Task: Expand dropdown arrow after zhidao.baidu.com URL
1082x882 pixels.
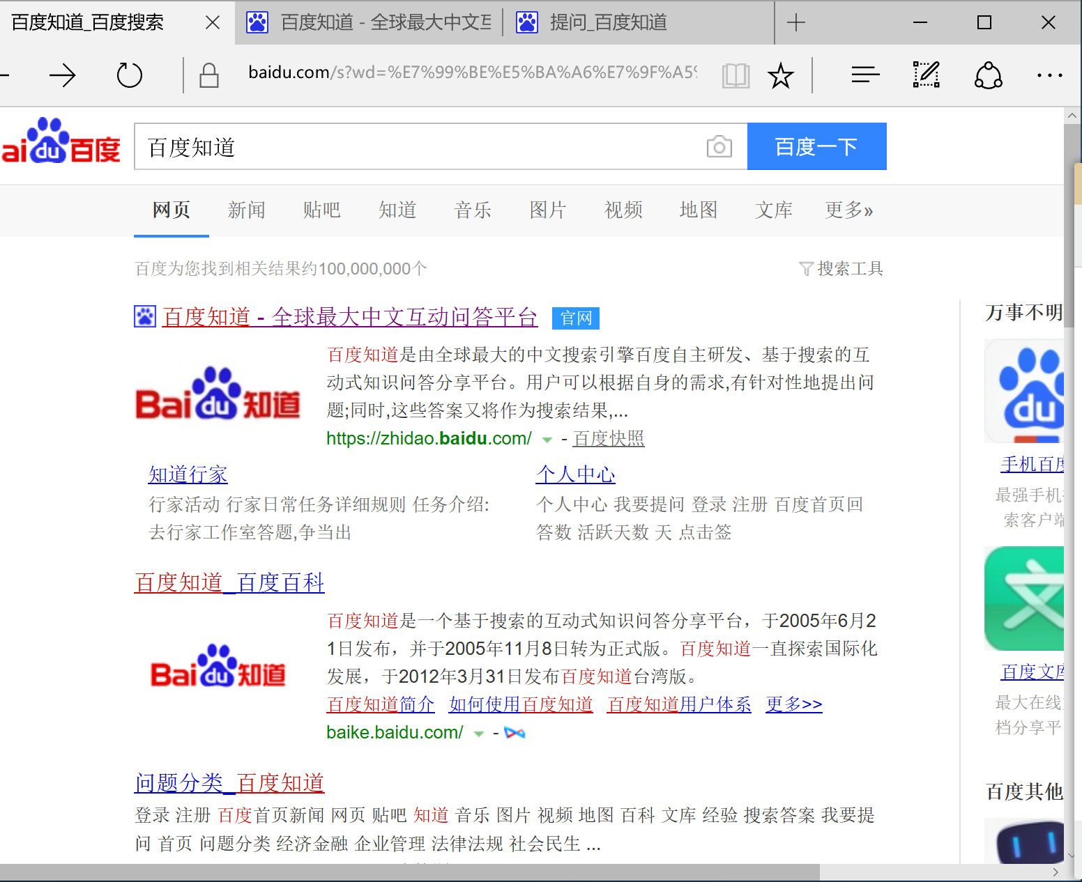Action: pyautogui.click(x=547, y=440)
